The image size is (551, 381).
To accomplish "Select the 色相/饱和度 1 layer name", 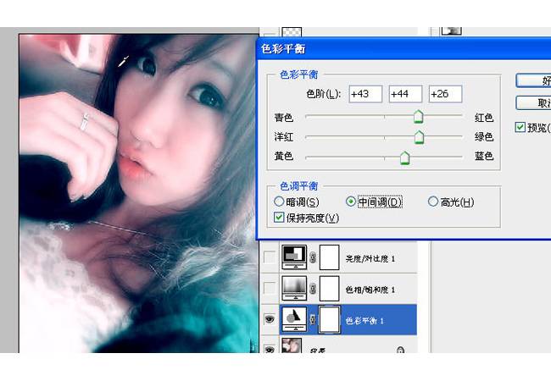I will pyautogui.click(x=370, y=290).
